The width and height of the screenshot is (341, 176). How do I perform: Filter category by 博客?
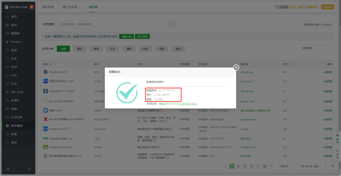coord(129,49)
